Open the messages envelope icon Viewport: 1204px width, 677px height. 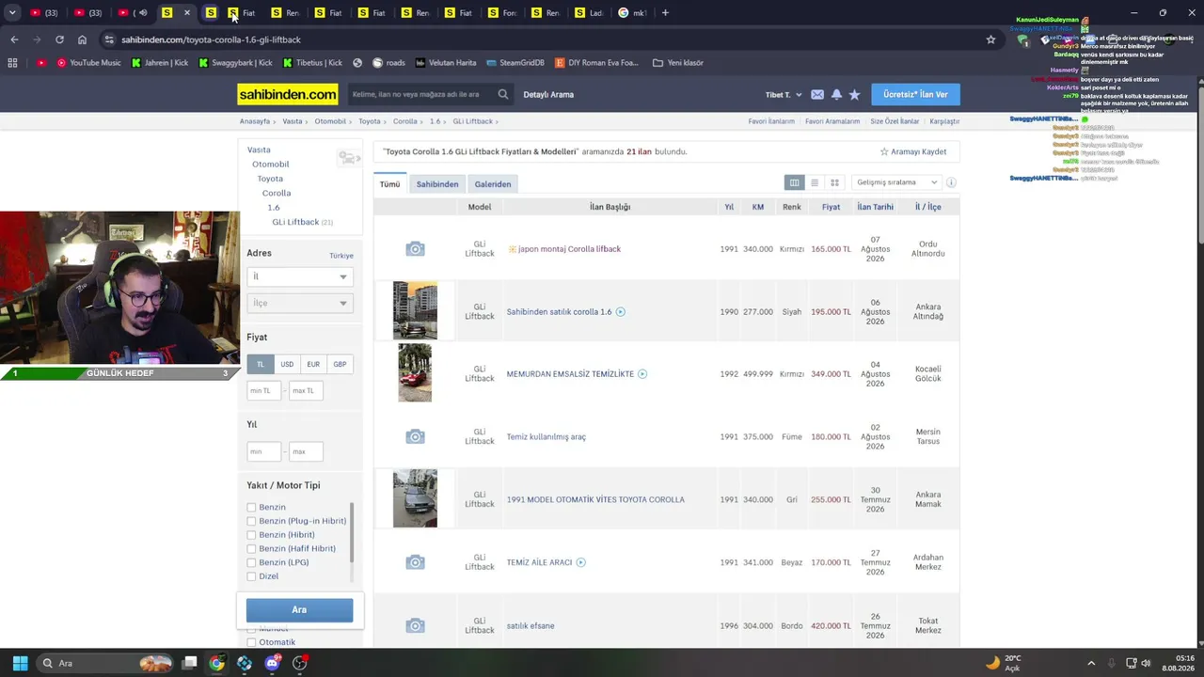pyautogui.click(x=817, y=95)
